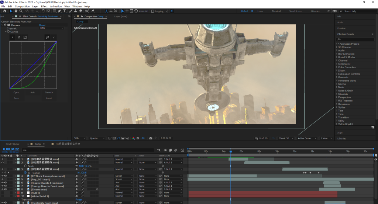Viewport: 378px width, 204px height.
Task: Select the Puppet Pin tool
Action: (x=93, y=11)
